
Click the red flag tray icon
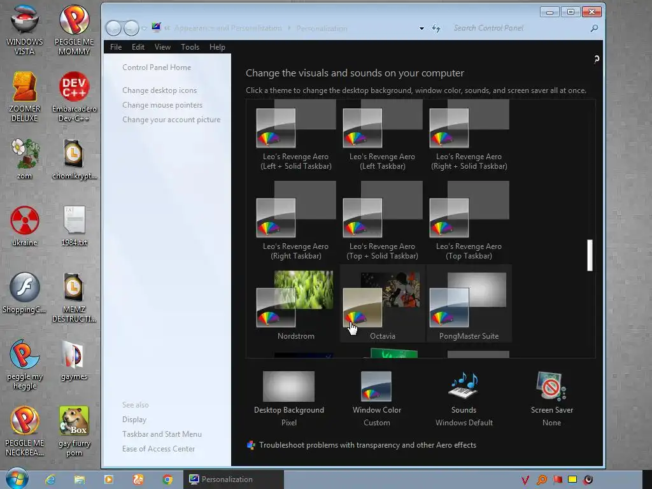click(x=558, y=480)
